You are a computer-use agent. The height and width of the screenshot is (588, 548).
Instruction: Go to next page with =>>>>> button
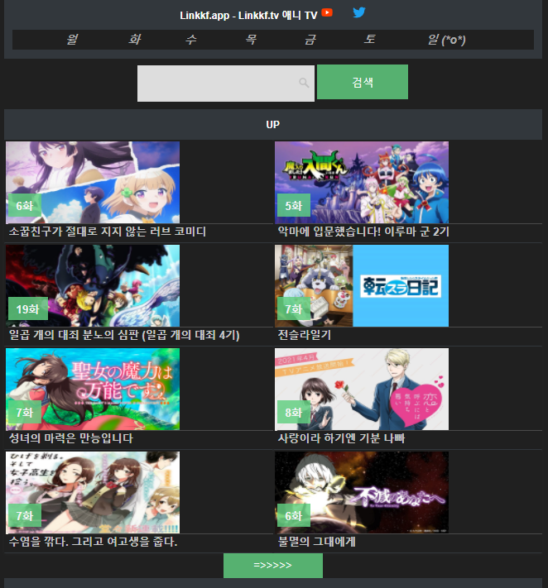273,565
